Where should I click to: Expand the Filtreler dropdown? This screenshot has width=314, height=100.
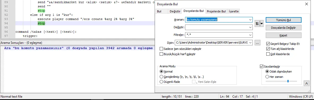click(x=250, y=35)
